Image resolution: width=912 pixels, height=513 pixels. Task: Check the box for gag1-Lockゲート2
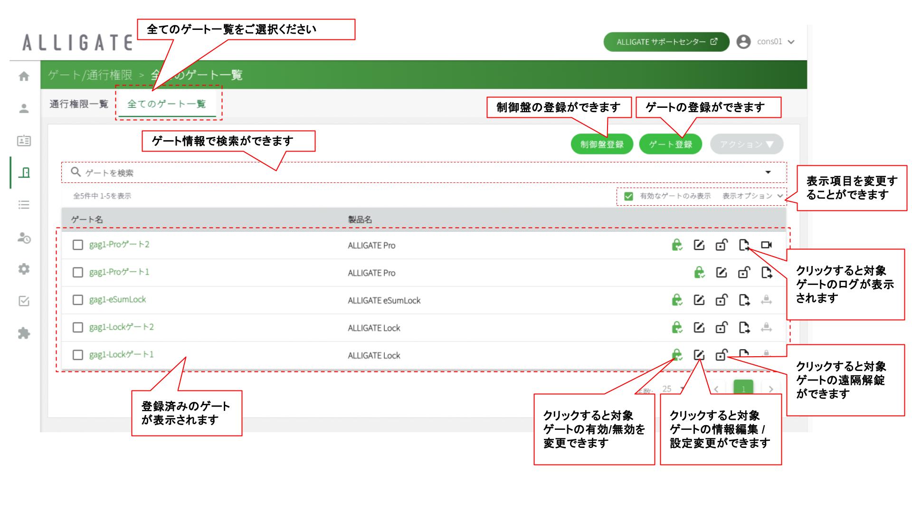tap(78, 328)
